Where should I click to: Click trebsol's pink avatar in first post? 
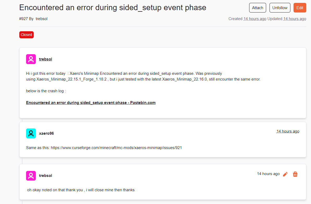pos(31,59)
